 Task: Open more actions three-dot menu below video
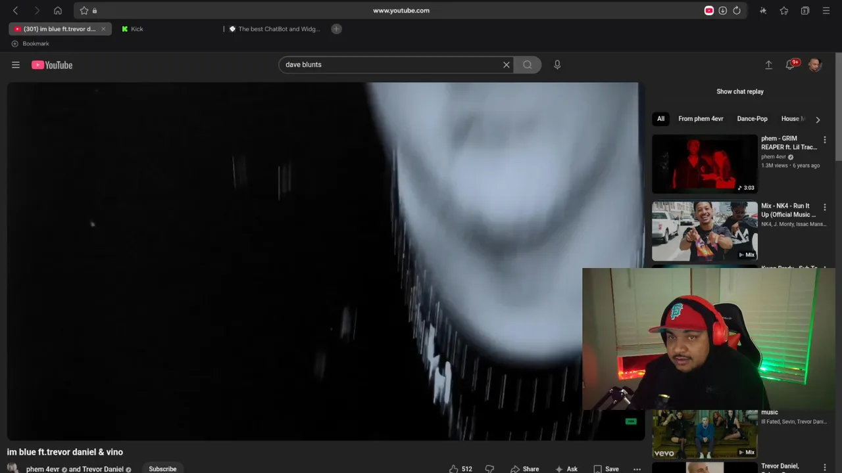tap(637, 468)
